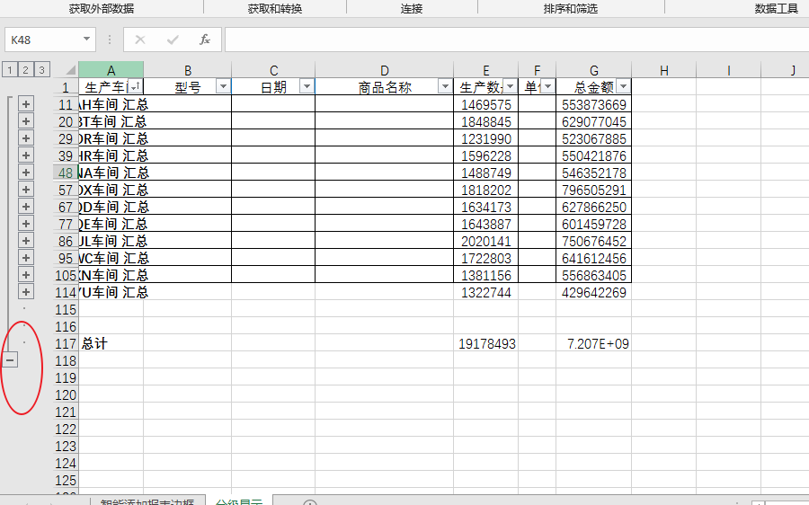Screen dimensions: 809x505
Task: Click cell showing 7.207E+09
Action: click(x=594, y=343)
